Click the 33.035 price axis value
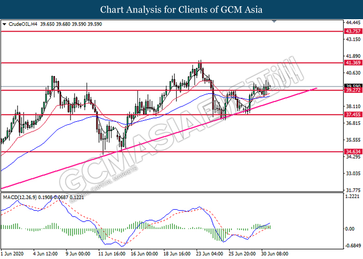 coord(353,174)
